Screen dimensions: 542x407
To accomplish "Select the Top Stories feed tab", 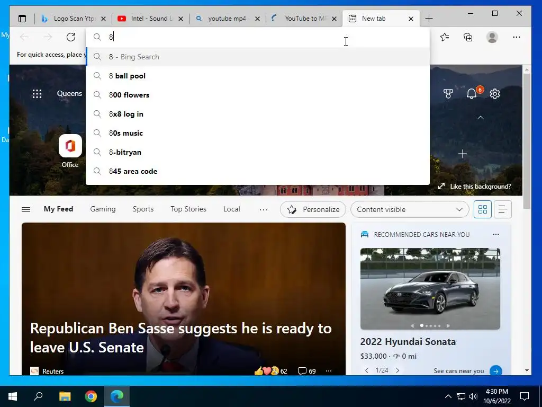I will pyautogui.click(x=188, y=209).
